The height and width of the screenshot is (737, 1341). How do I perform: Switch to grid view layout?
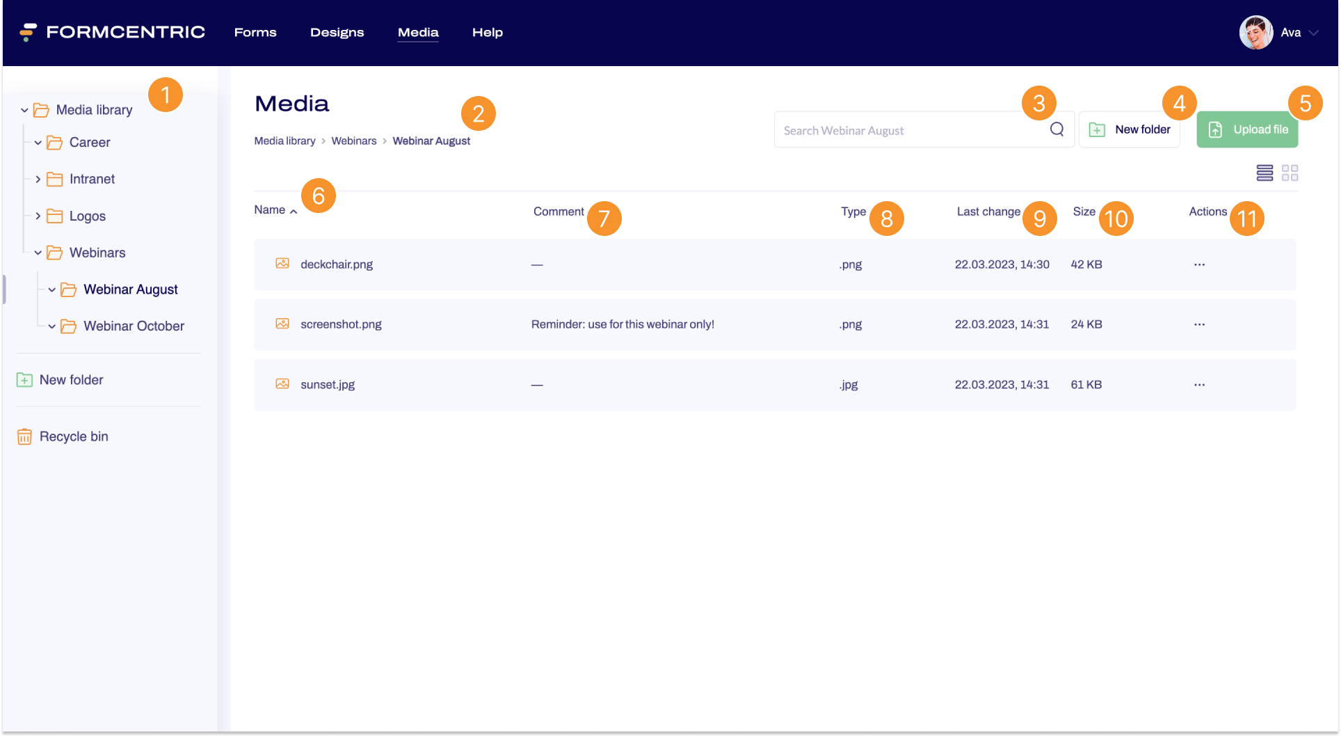pyautogui.click(x=1290, y=173)
